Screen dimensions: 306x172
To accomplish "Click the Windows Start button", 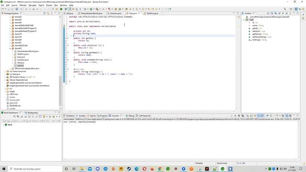I will [x=4, y=169].
